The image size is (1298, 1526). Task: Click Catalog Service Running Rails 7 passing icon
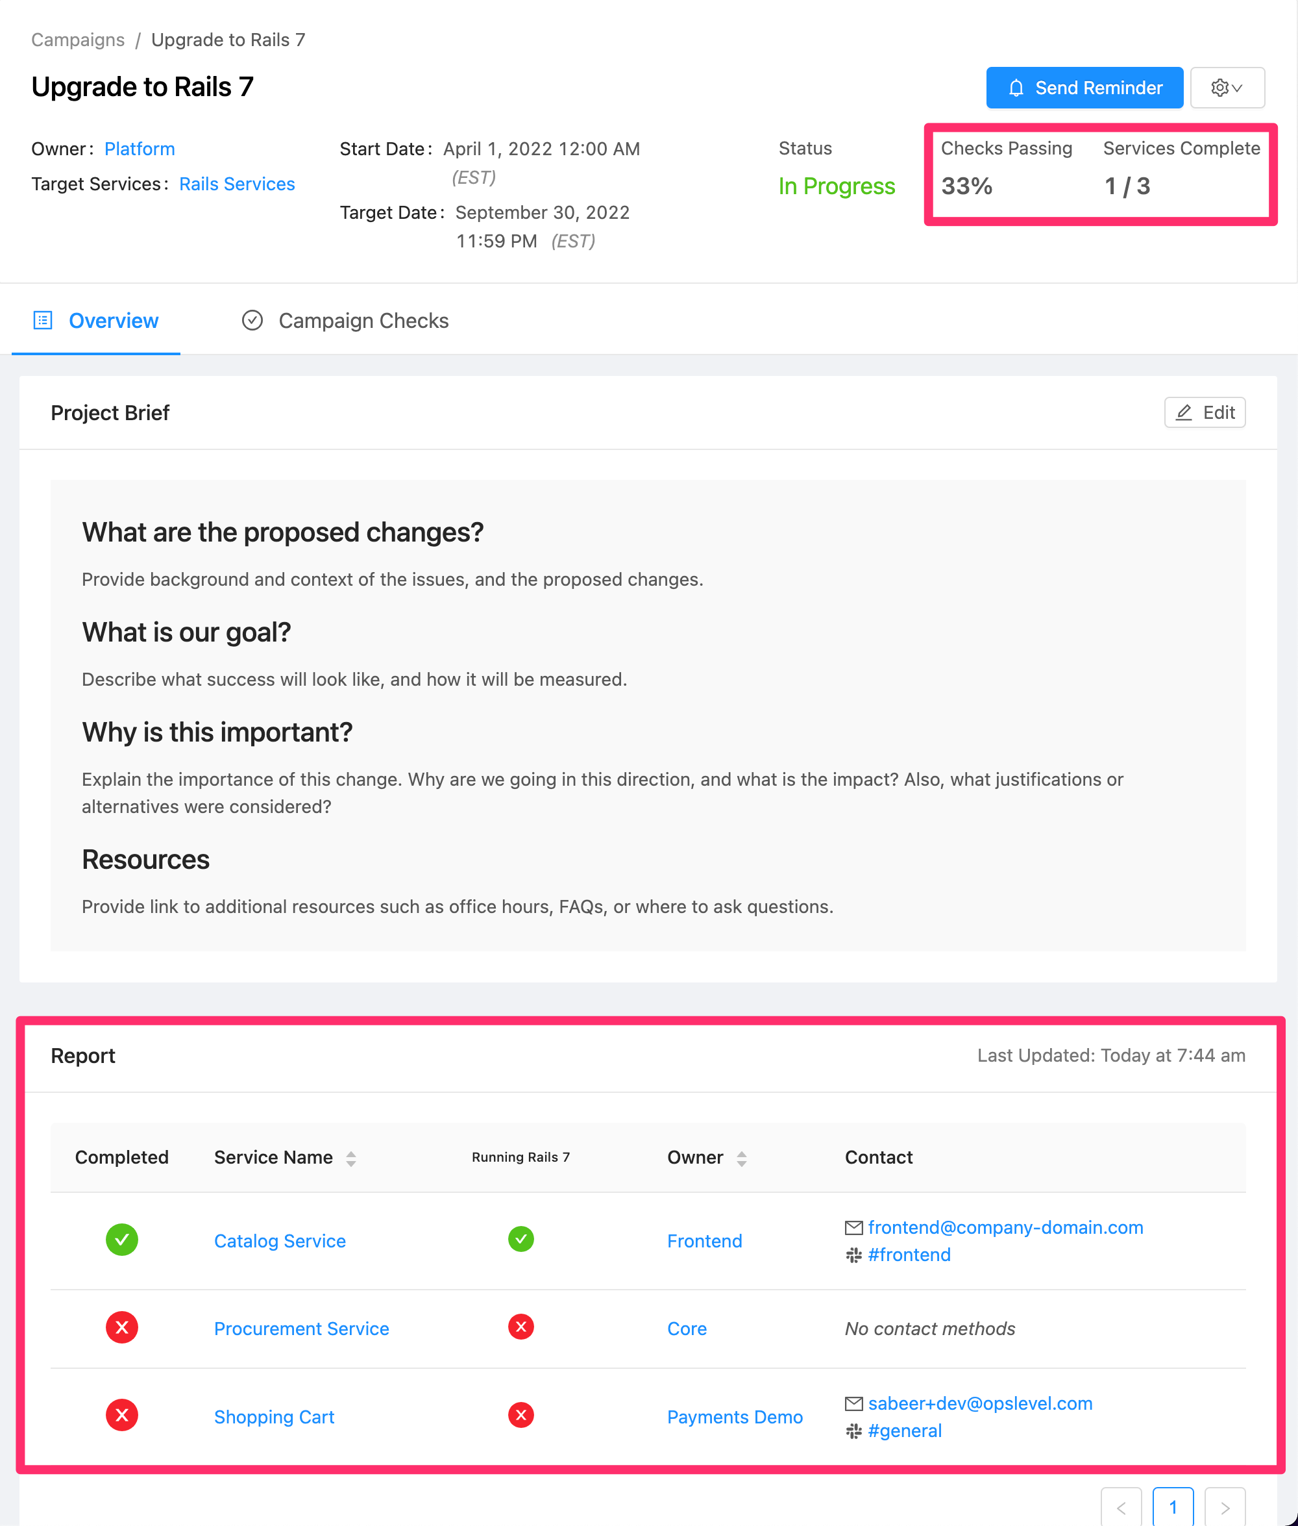pyautogui.click(x=521, y=1239)
